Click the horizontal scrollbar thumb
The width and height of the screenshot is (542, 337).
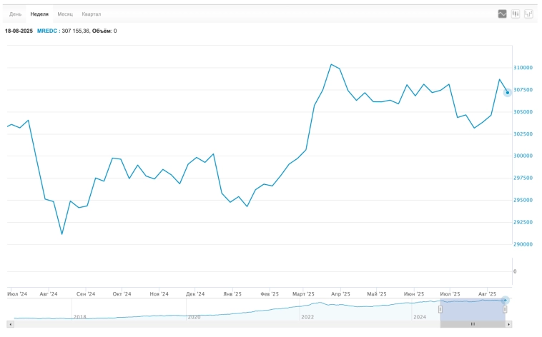(x=473, y=324)
